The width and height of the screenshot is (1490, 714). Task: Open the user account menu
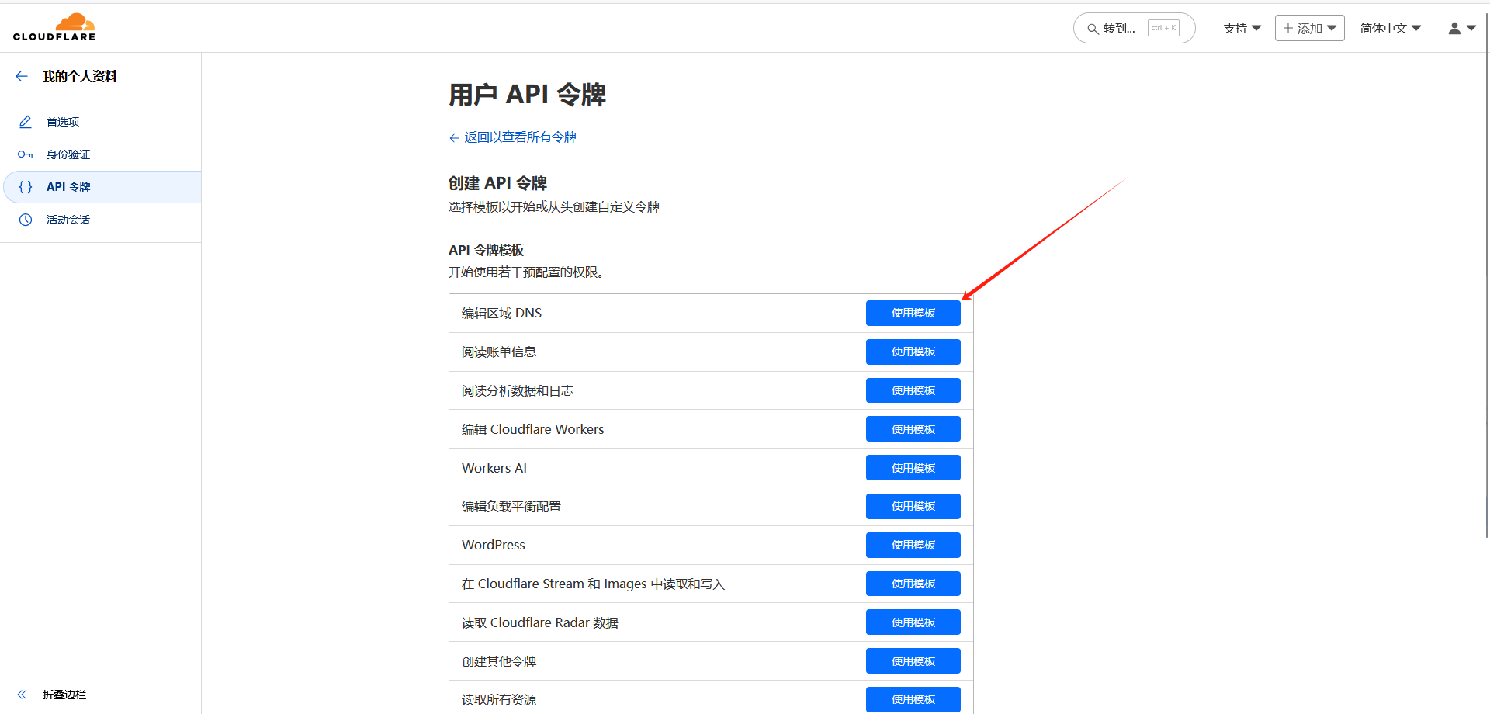[1461, 28]
